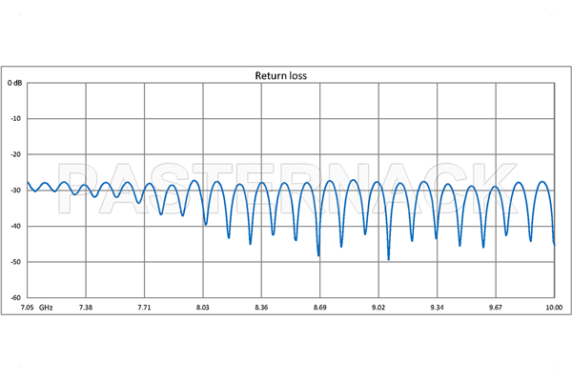Select the 7.71 frequency tick label
The height and width of the screenshot is (381, 572).
144,308
